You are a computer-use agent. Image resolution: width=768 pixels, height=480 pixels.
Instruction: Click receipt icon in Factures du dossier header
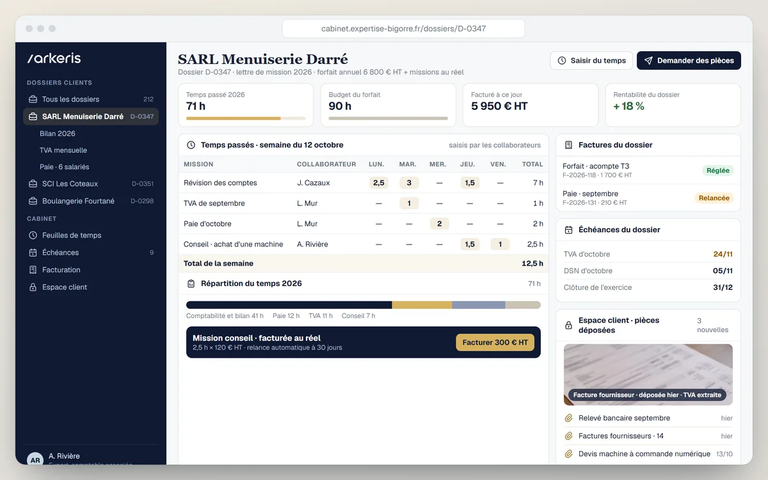[x=568, y=145]
